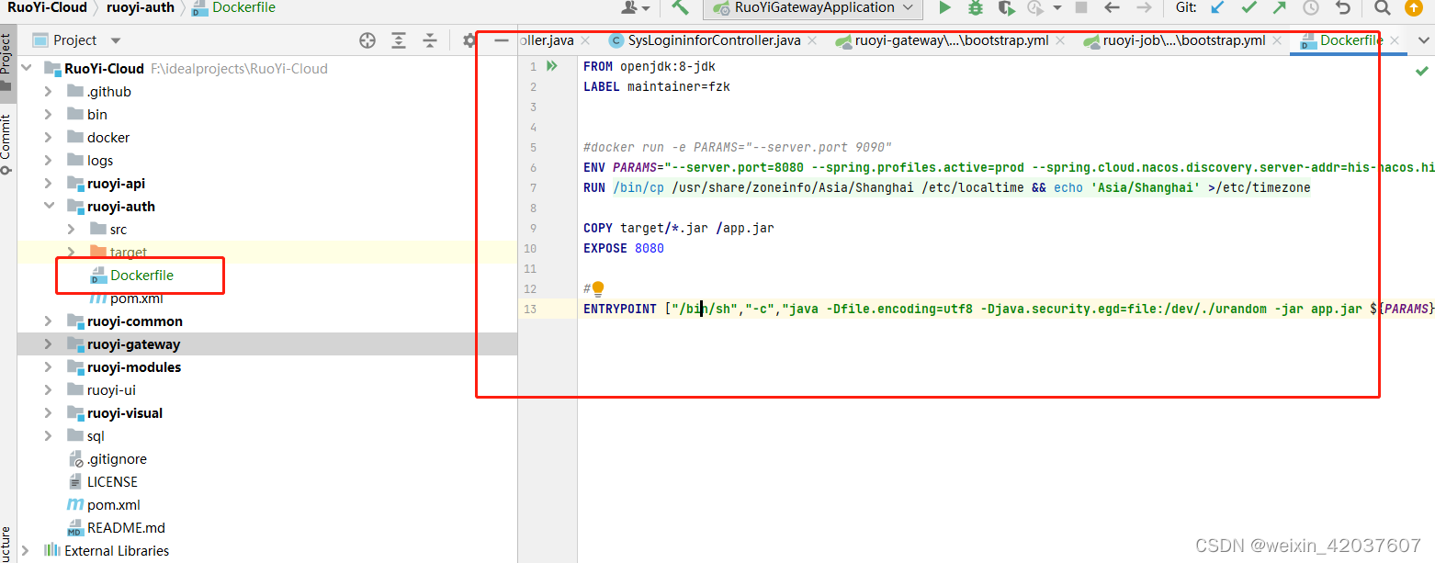The width and height of the screenshot is (1435, 563).
Task: Select README.md file
Action: coord(126,528)
